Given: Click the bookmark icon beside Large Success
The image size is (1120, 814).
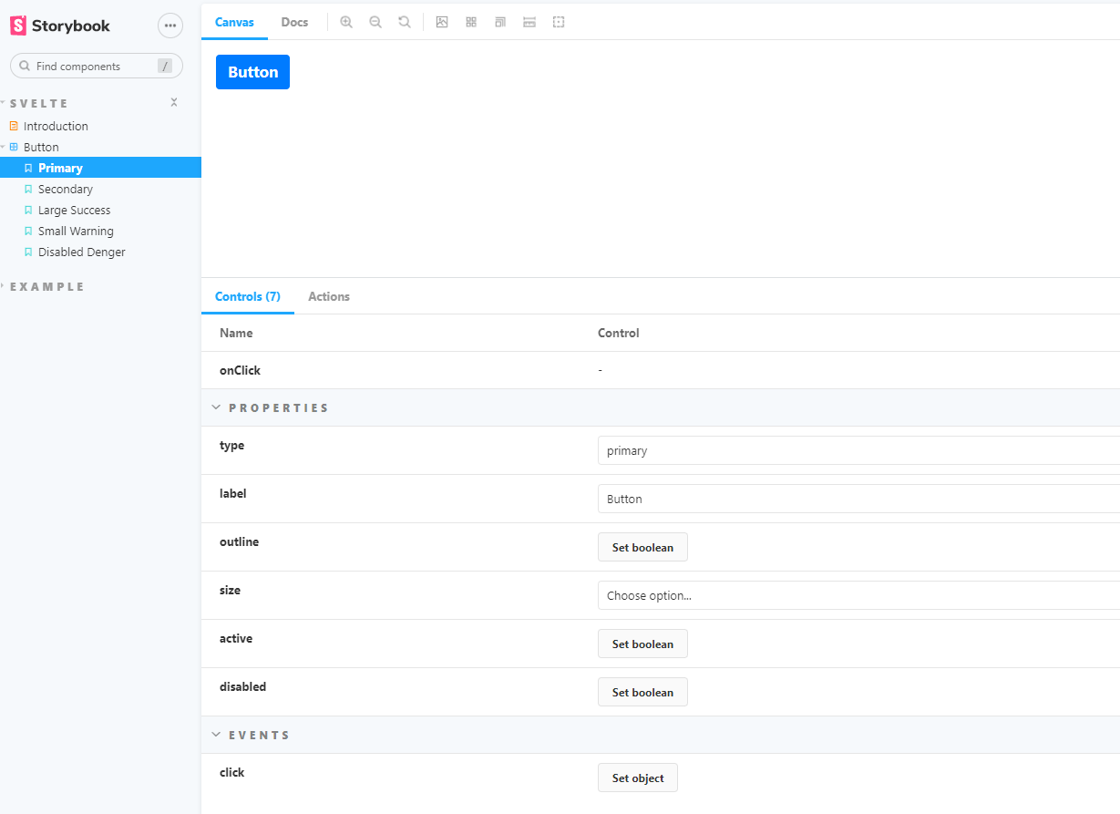Looking at the screenshot, I should point(28,210).
